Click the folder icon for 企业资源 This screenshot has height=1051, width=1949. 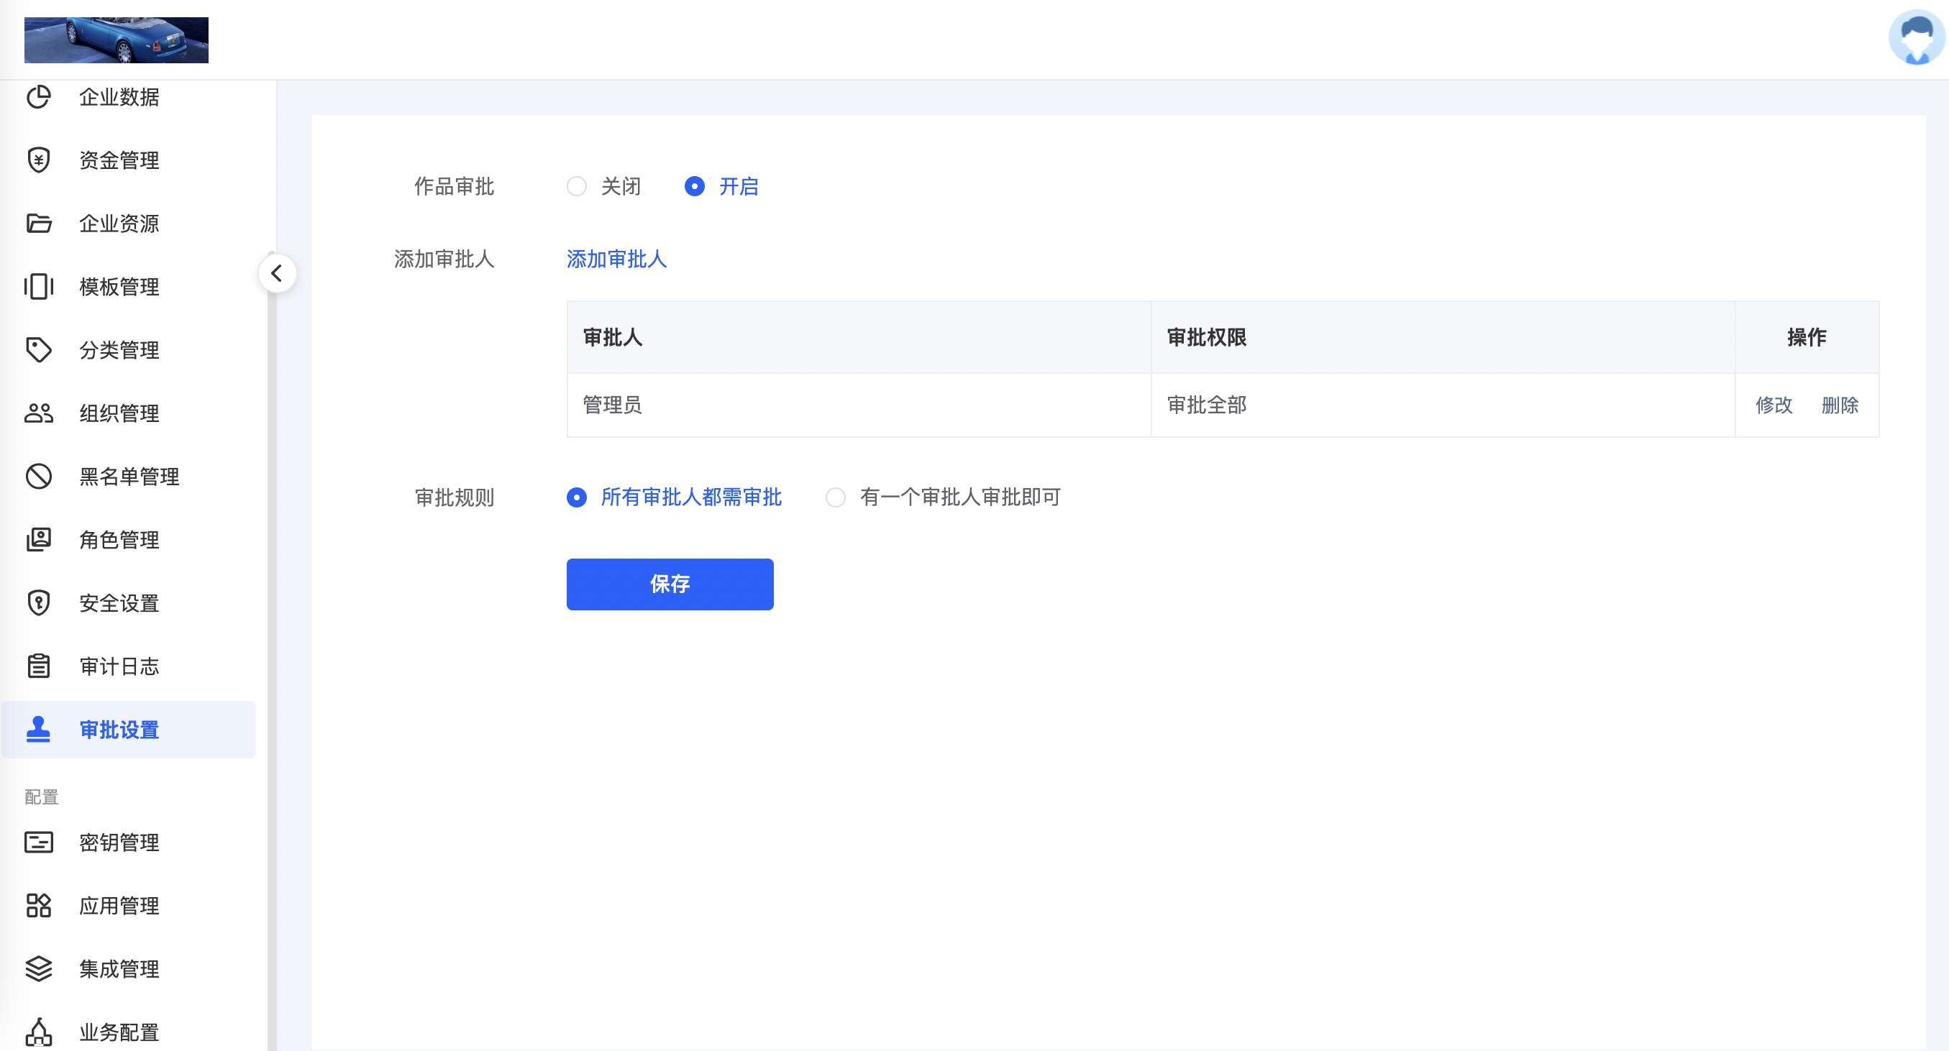pos(39,224)
